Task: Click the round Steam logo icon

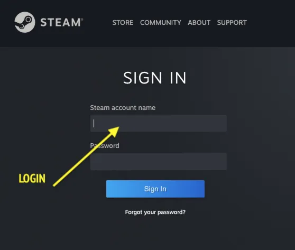Action: click(25, 22)
